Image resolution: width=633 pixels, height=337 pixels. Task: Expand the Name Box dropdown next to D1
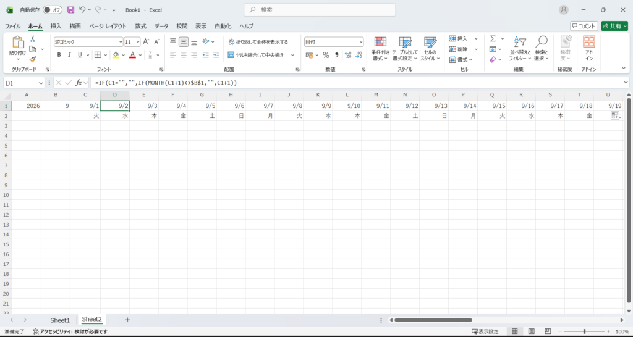pyautogui.click(x=41, y=83)
